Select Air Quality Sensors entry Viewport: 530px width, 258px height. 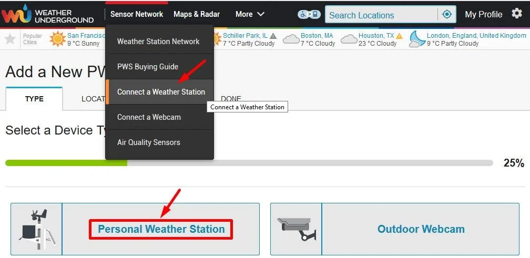[x=159, y=142]
